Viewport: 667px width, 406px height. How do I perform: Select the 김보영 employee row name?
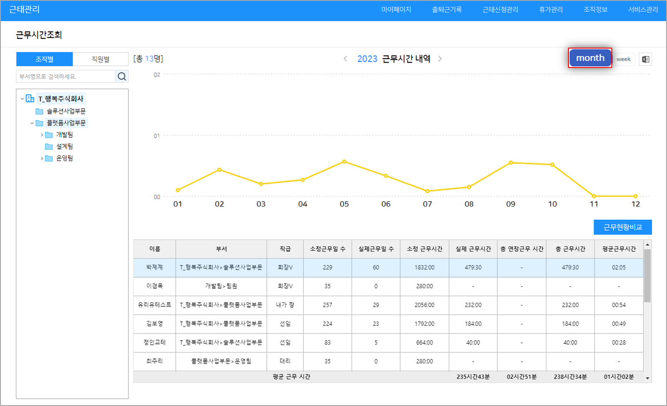coord(155,323)
